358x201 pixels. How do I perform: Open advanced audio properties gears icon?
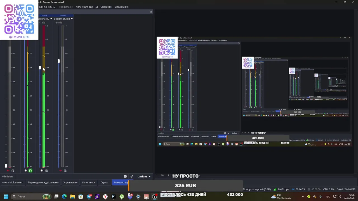(x=132, y=176)
